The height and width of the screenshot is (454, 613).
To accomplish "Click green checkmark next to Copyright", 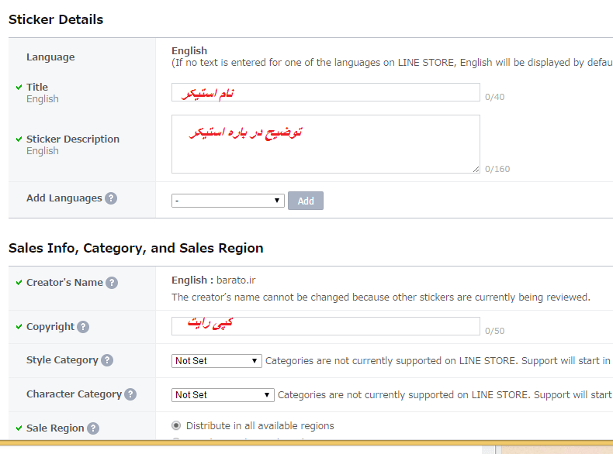I will [x=19, y=326].
